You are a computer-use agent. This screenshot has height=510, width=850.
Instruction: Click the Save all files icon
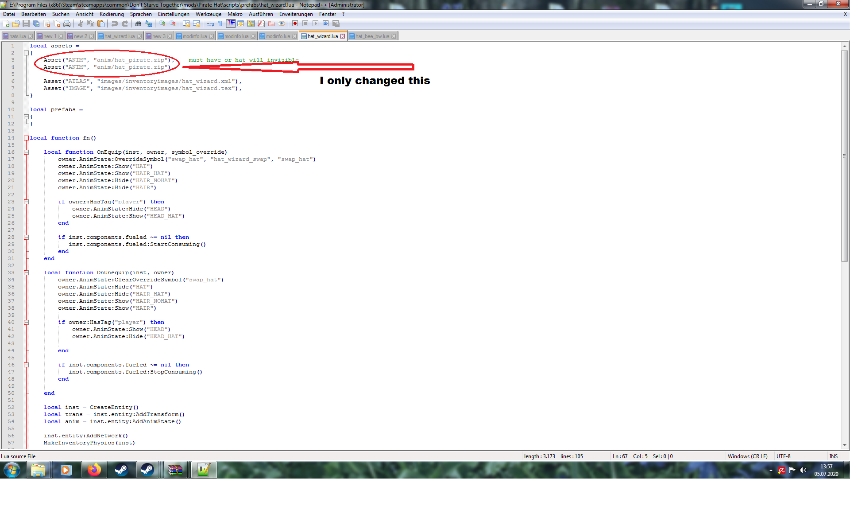pyautogui.click(x=36, y=23)
